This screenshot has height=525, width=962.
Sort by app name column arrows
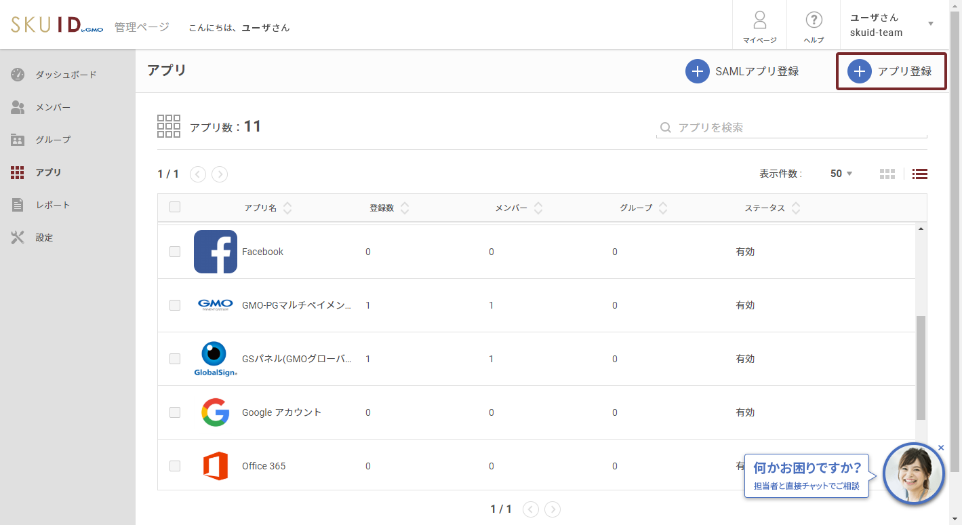pyautogui.click(x=287, y=208)
